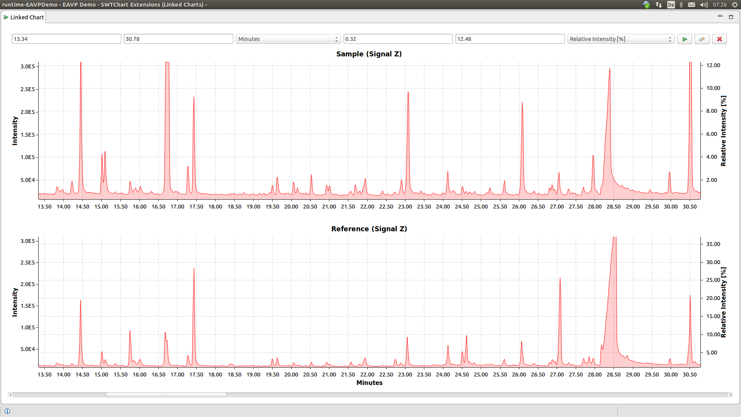The image size is (741, 417).
Task: Open the cloud sync indicator in system tray
Action: [x=646, y=5]
